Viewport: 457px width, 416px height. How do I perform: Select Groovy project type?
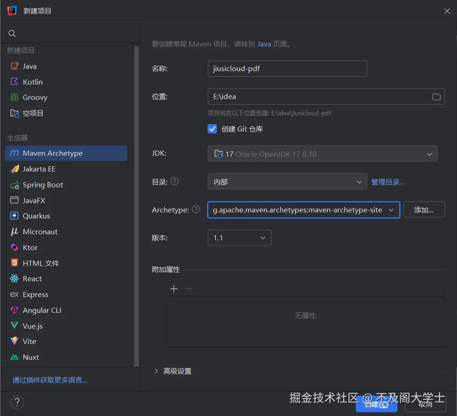point(66,98)
